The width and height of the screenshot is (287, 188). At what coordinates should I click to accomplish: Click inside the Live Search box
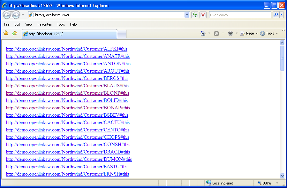pos(239,15)
